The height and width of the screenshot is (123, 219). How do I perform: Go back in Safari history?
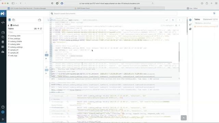tap(21, 3)
